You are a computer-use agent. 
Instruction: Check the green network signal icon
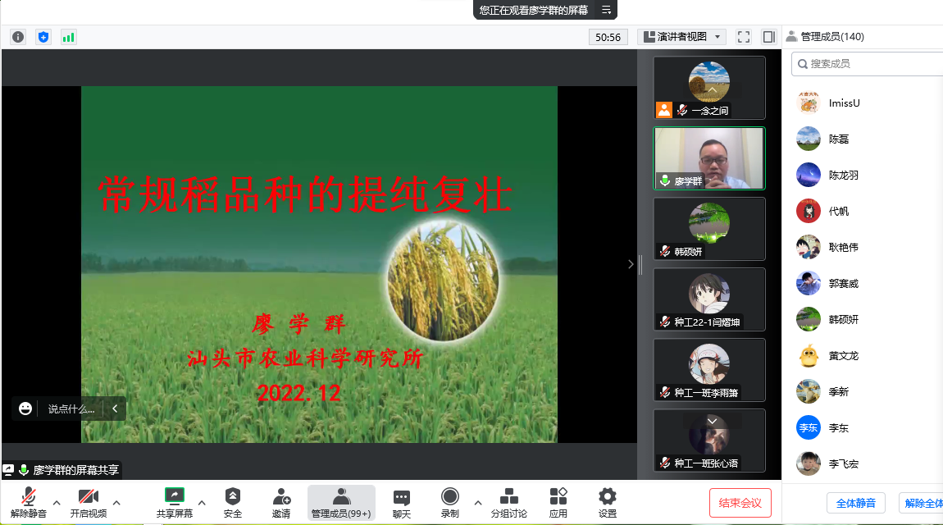pyautogui.click(x=68, y=37)
